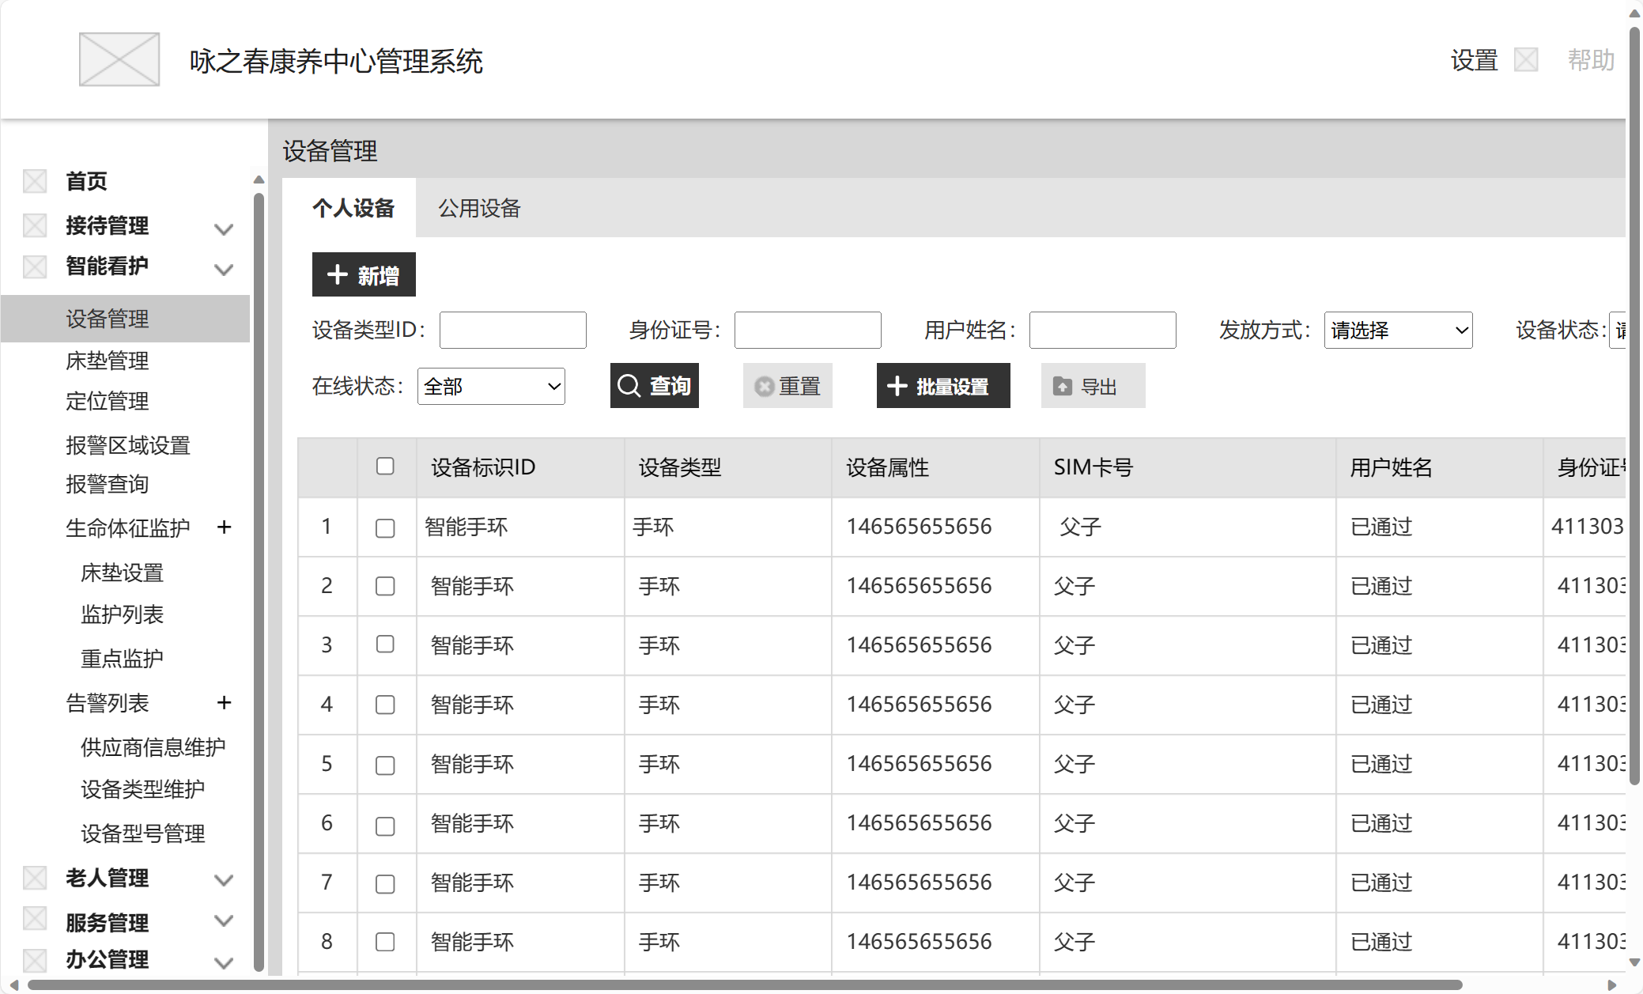Click the plus icon on 新增 button

[338, 274]
